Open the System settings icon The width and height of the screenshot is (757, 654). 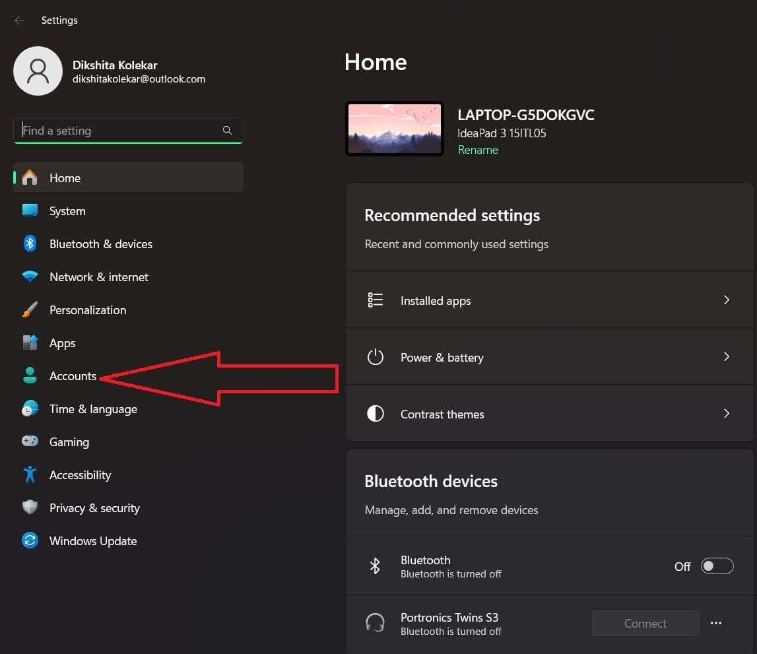coord(30,211)
